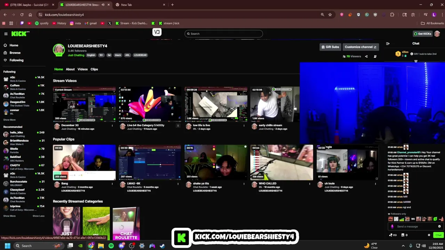Open File Explorer from the taskbar
445x250 pixels.
101,246
